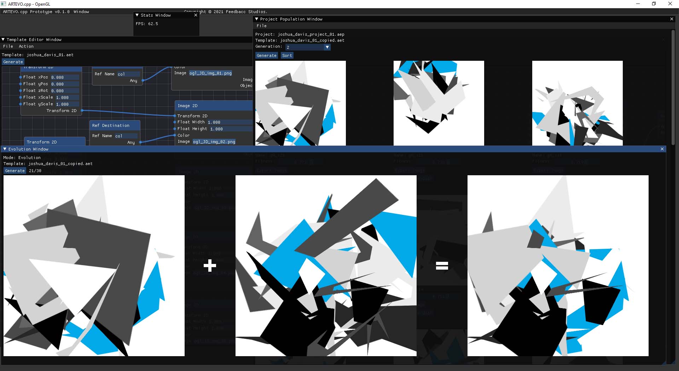679x371 pixels.
Task: Close the Evolution Window
Action: [x=662, y=149]
